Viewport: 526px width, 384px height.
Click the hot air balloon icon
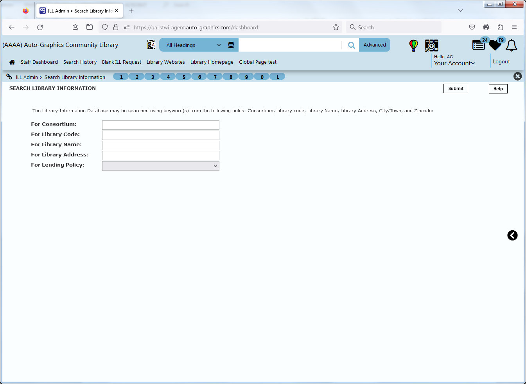(x=413, y=45)
